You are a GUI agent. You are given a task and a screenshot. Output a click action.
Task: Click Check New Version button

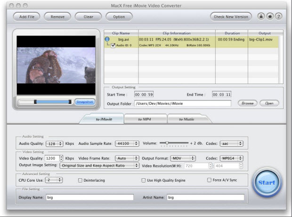tap(231, 17)
